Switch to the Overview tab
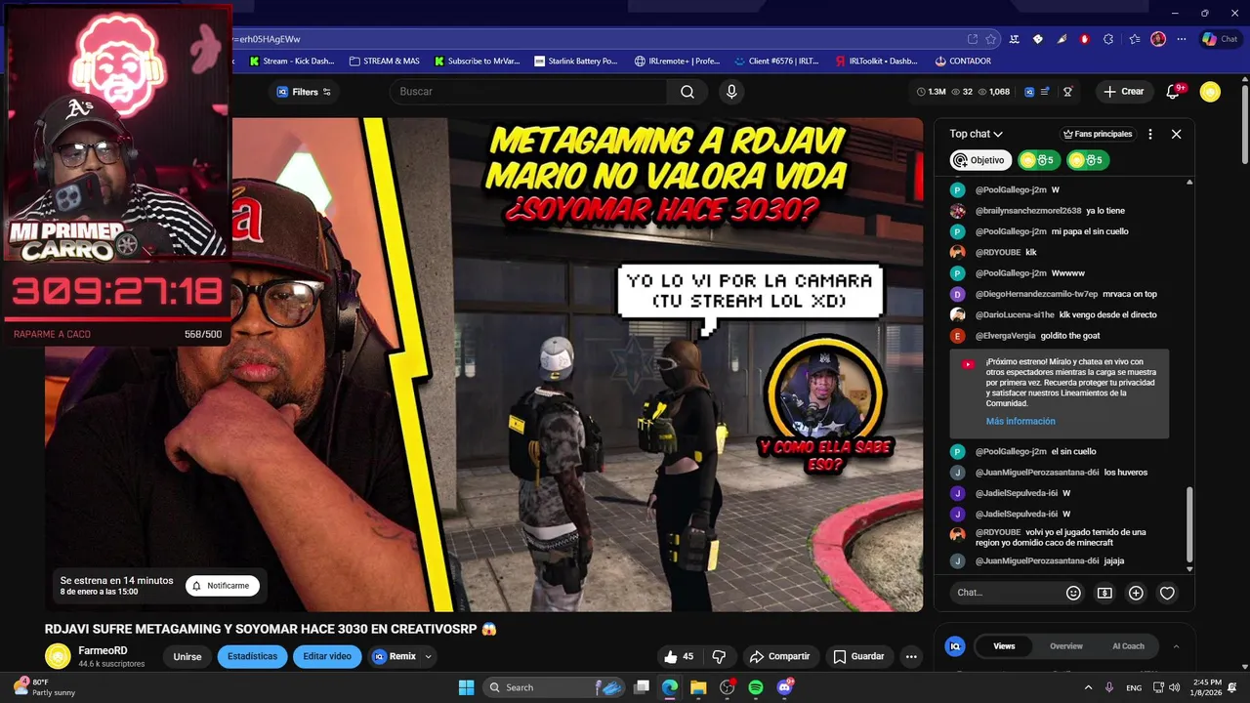The width and height of the screenshot is (1250, 703). pos(1066,646)
